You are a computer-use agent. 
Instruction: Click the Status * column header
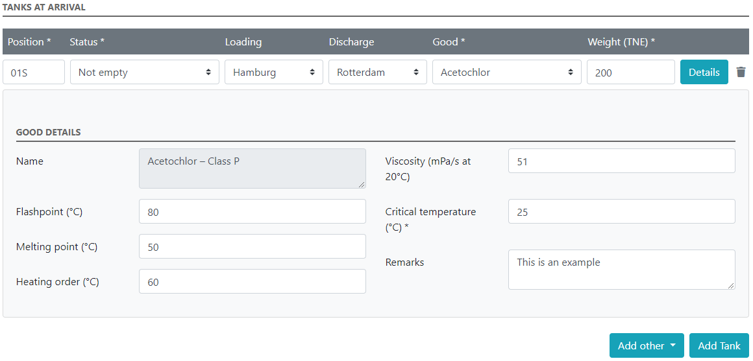click(x=87, y=41)
